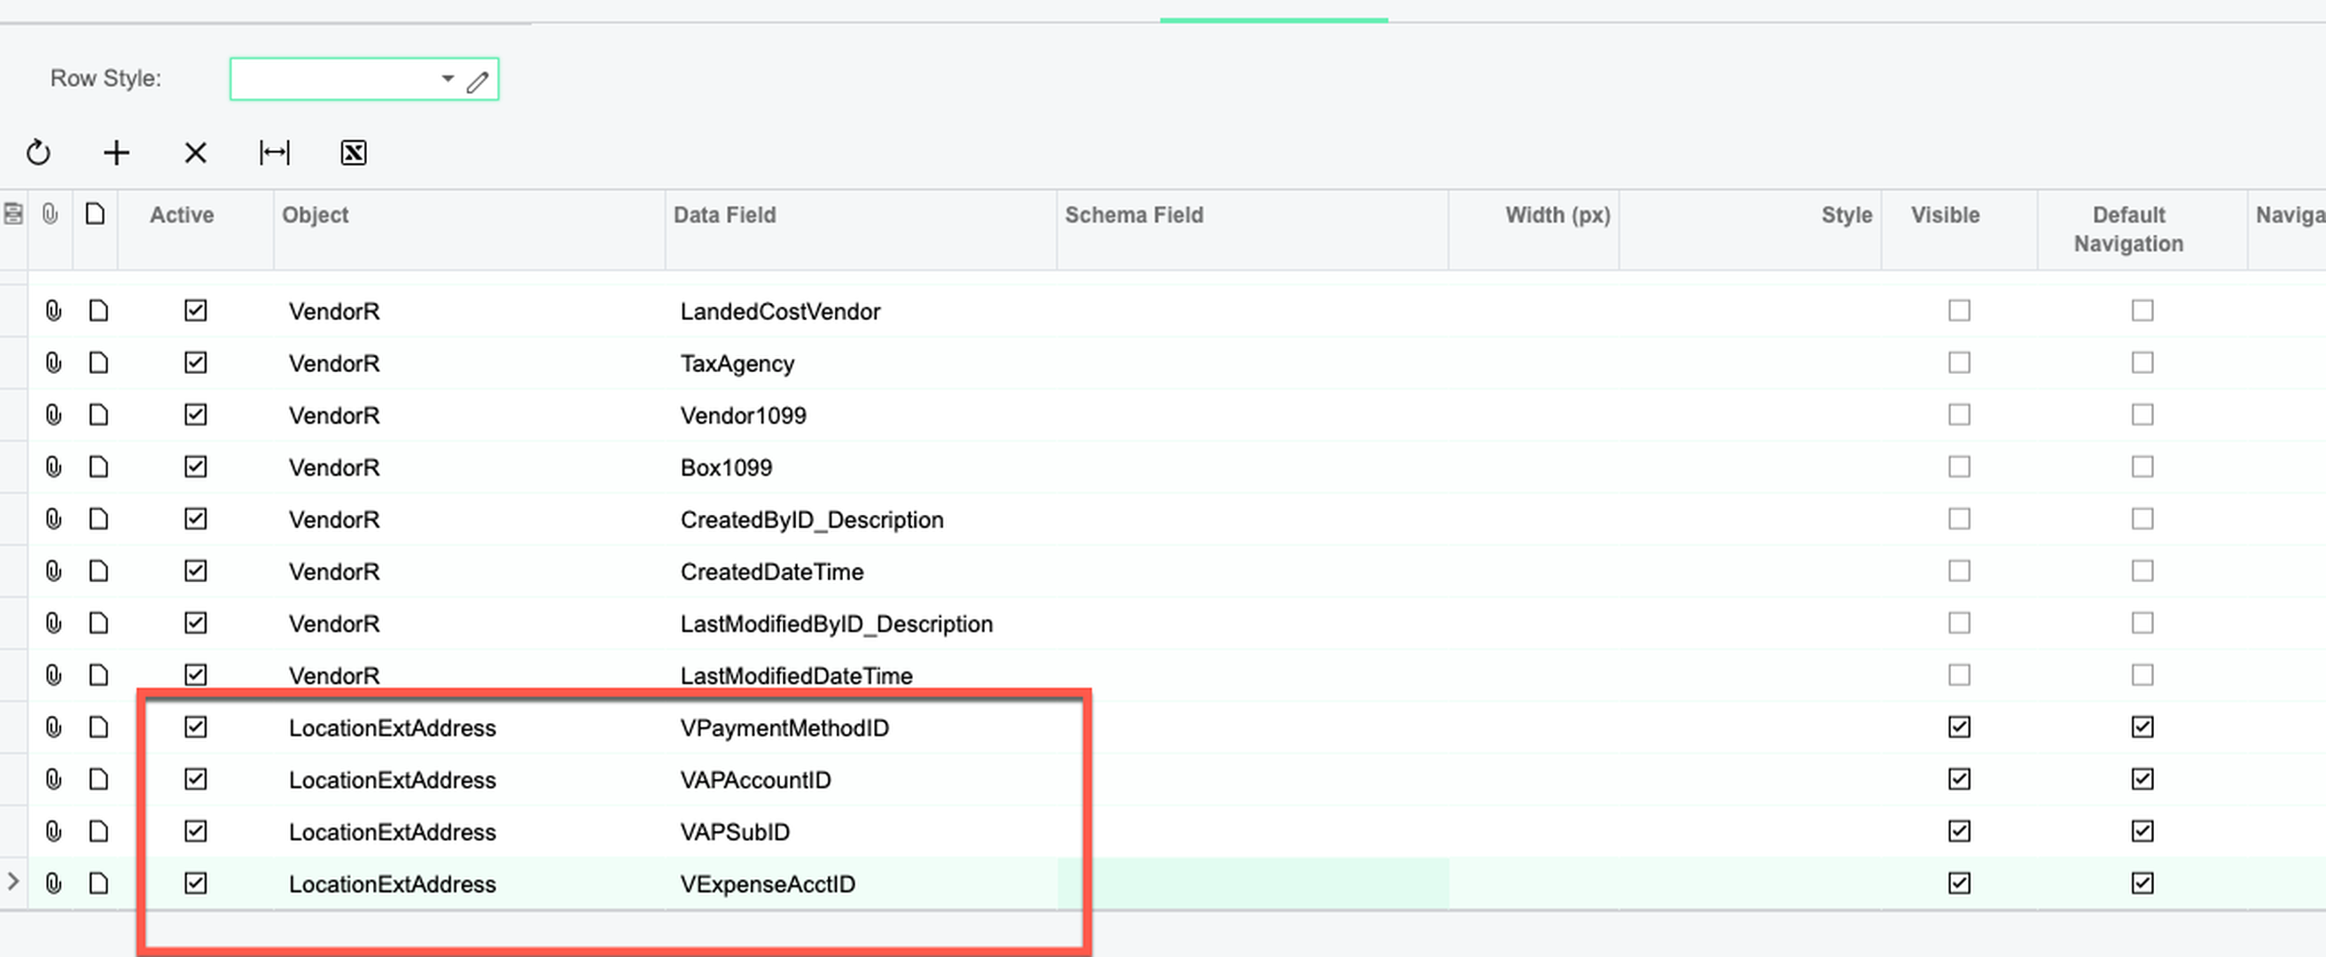Open the note icon for the LastModifiedDateTime row
Screen dimensions: 2326x957
98,675
